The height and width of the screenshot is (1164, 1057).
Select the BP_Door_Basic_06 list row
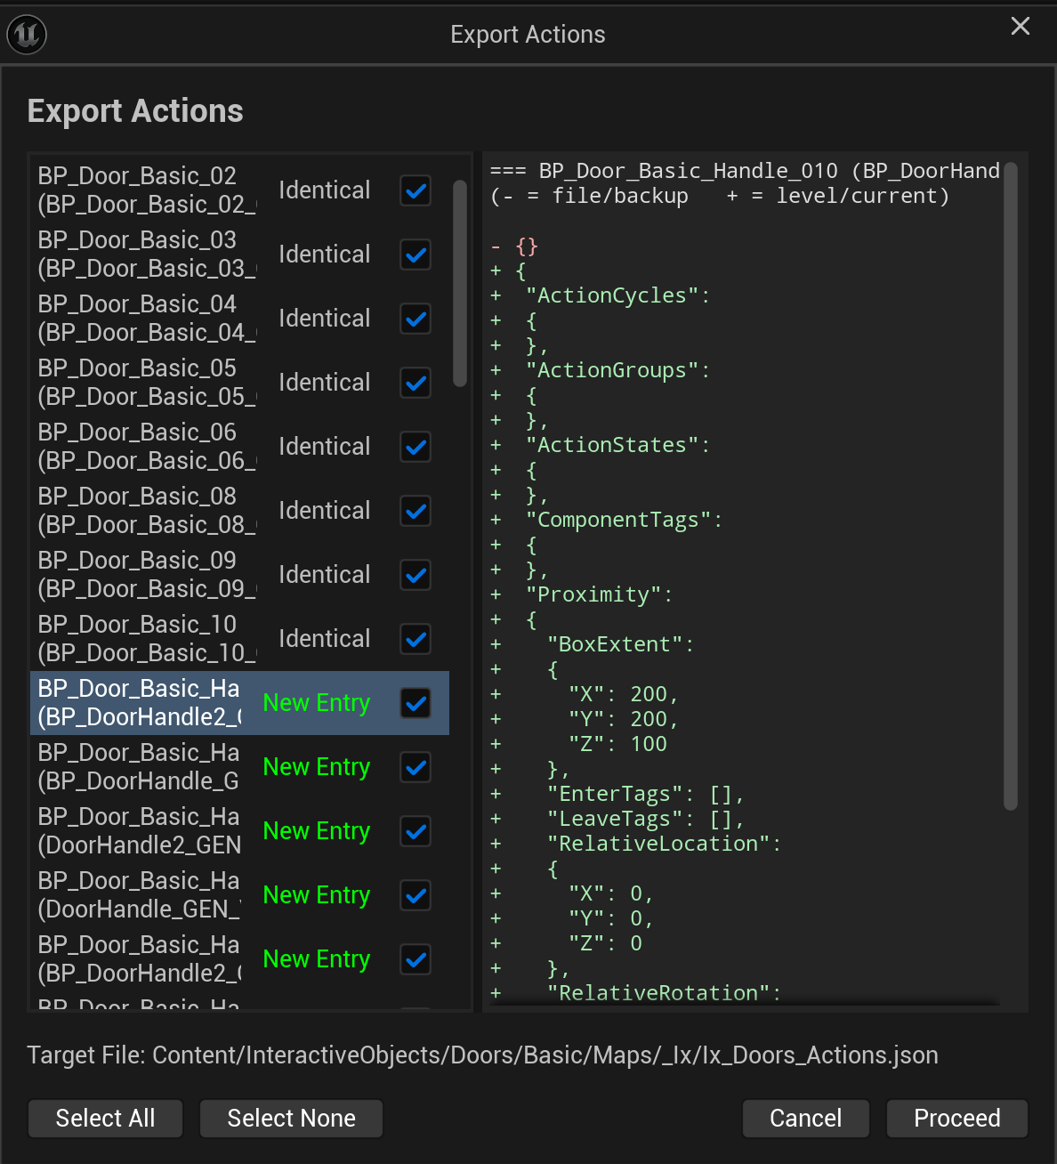click(x=239, y=447)
